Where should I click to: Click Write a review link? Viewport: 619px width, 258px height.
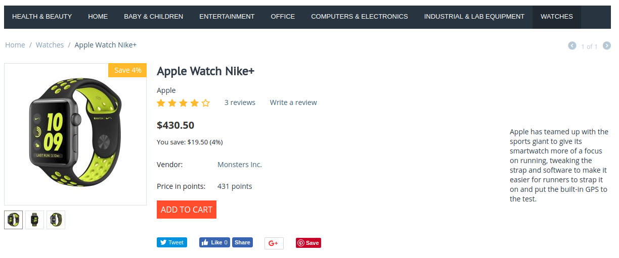click(293, 102)
